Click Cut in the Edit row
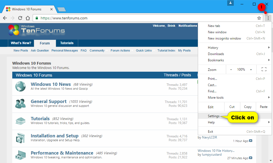Viewport: 273px width, 163px height. click(x=232, y=107)
